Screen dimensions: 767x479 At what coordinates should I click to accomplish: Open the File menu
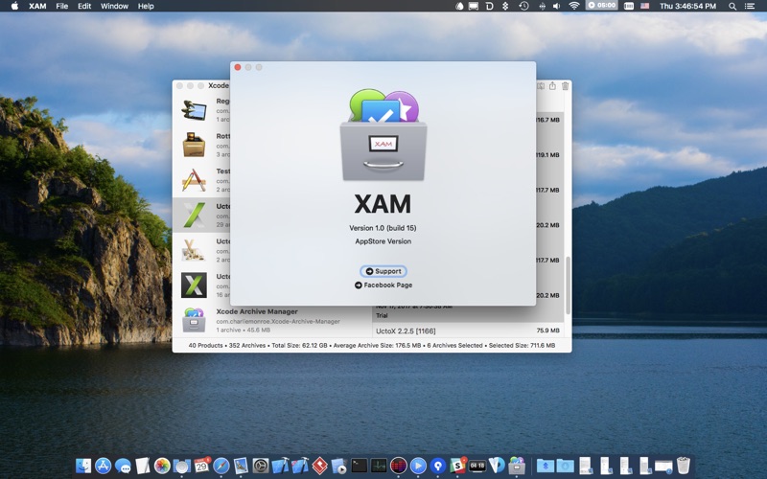click(x=62, y=6)
